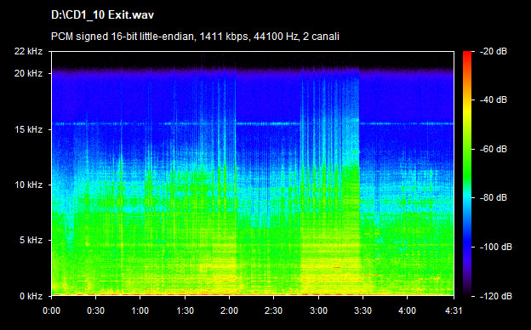531x330 pixels.
Task: Click the rainbow dB color scale bar
Action: [x=467, y=174]
